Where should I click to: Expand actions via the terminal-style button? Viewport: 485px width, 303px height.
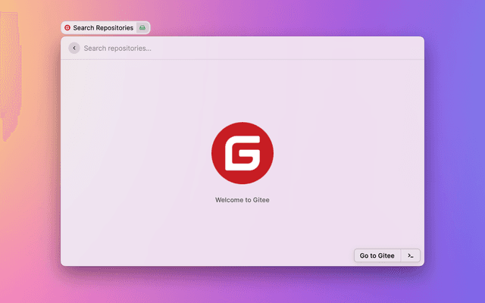[410, 255]
